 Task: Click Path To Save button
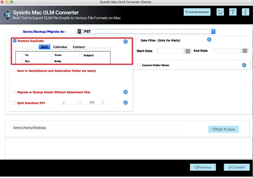coord(223,129)
